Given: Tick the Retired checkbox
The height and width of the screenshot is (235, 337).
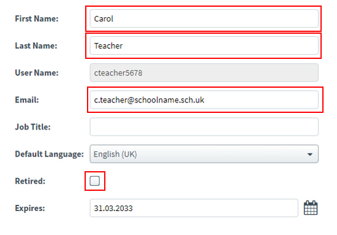Looking at the screenshot, I should pyautogui.click(x=95, y=181).
